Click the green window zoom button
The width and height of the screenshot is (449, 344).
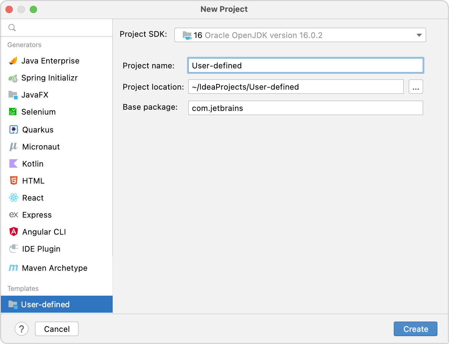[x=33, y=9]
